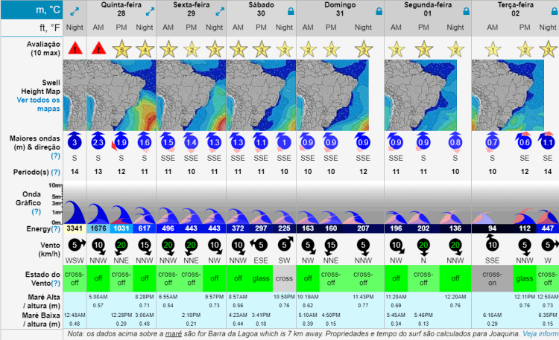Click the Quinta-feira 28 day header
The width and height of the screenshot is (559, 340).
coord(121,9)
